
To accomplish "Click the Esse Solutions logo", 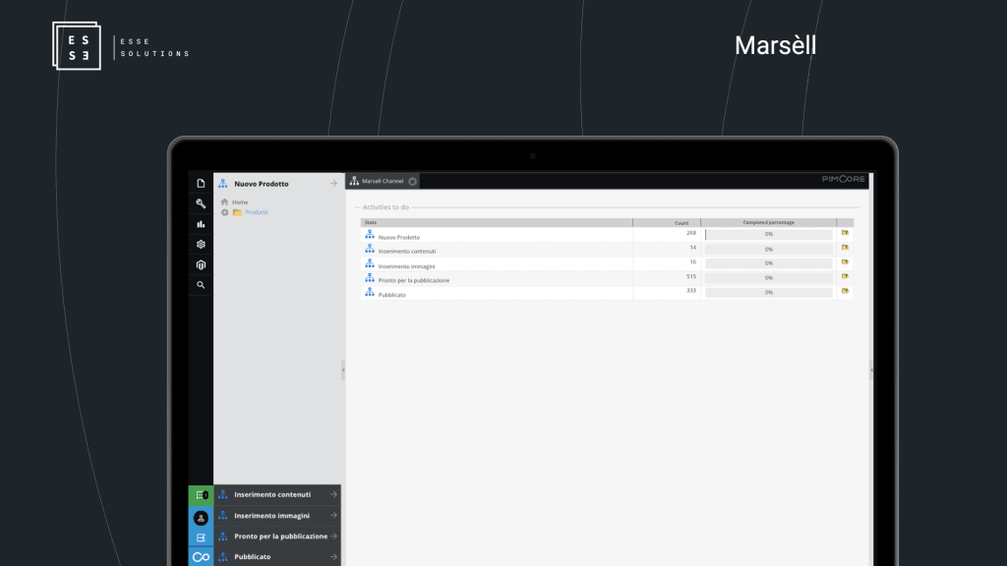I will [121, 46].
